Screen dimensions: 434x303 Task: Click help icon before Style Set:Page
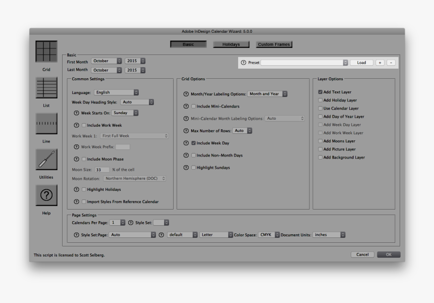(76, 235)
